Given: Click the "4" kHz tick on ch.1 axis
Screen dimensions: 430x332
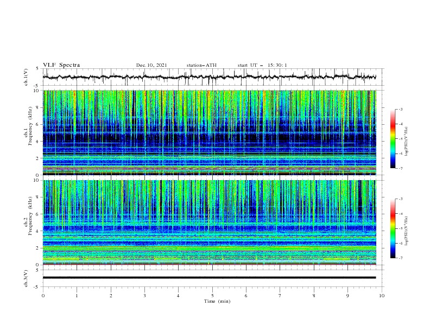Looking at the screenshot, I should 38,142.
